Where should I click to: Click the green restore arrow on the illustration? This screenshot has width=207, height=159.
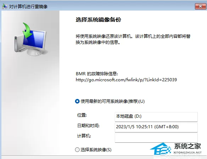(27, 30)
